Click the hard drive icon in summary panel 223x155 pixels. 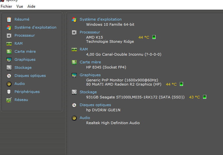point(74,92)
